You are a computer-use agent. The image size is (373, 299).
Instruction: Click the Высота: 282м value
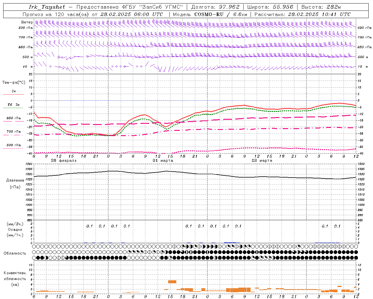321,7
